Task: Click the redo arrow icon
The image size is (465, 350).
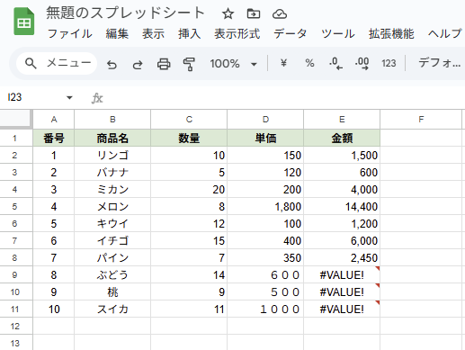Action: click(x=138, y=64)
